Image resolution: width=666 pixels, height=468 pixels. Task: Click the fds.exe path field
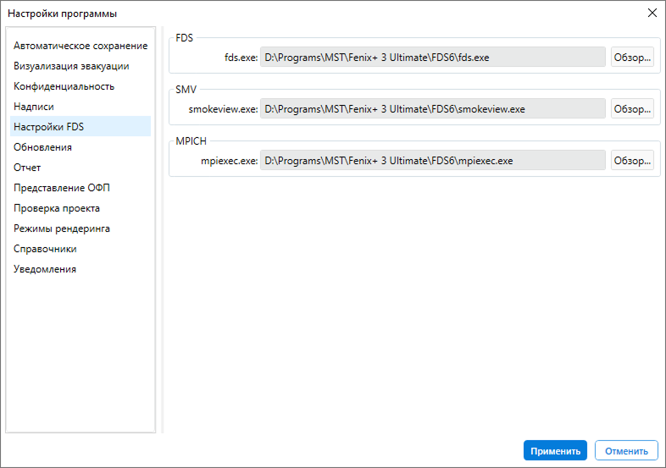click(433, 58)
